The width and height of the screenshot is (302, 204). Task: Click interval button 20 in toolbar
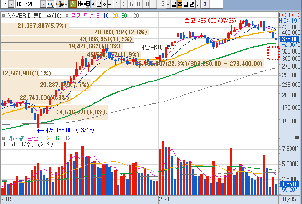pos(146,4)
